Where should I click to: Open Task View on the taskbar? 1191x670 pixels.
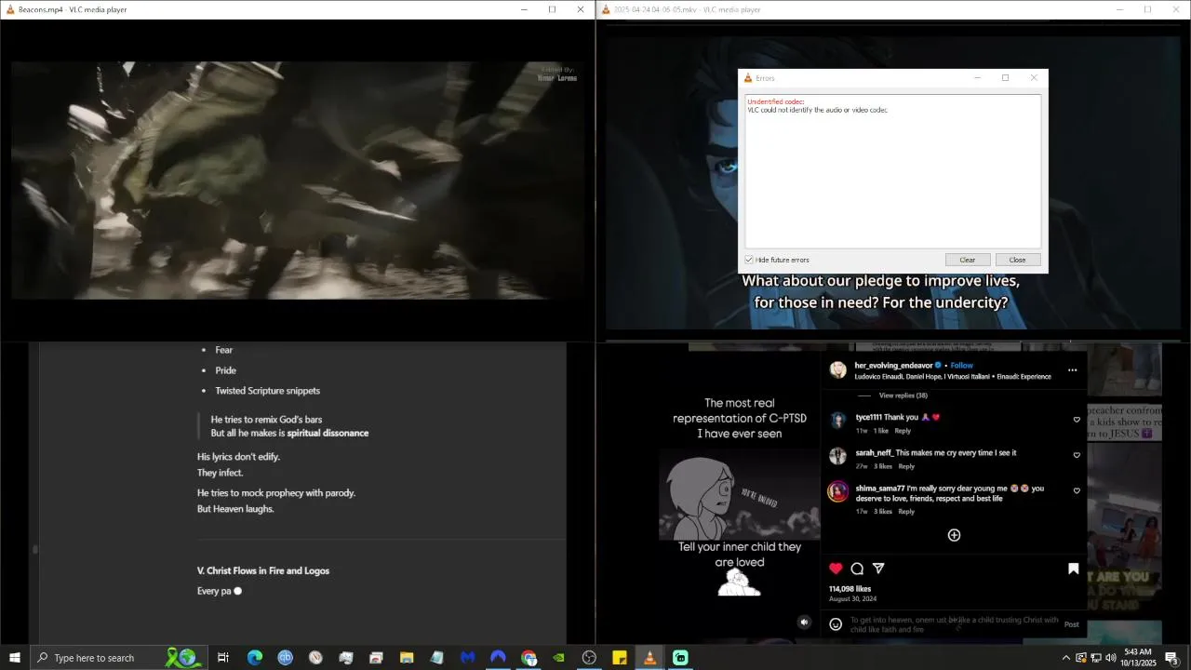(x=223, y=658)
